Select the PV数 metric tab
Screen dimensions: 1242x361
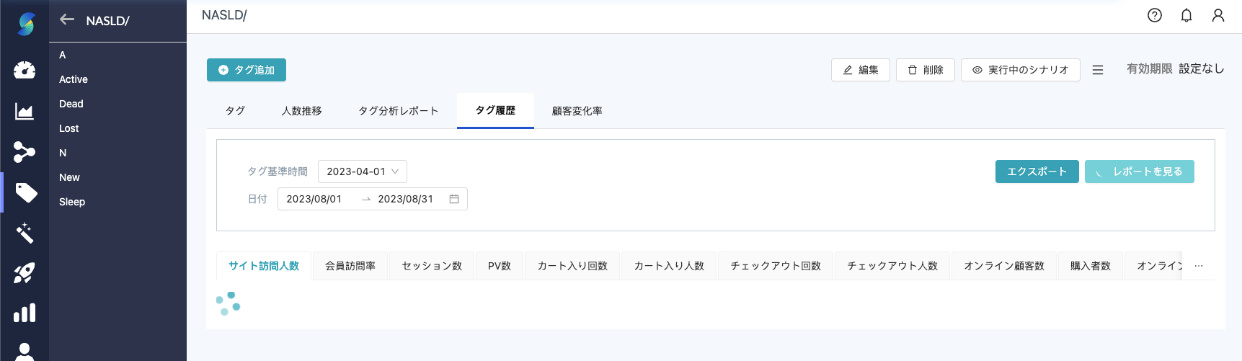click(500, 266)
